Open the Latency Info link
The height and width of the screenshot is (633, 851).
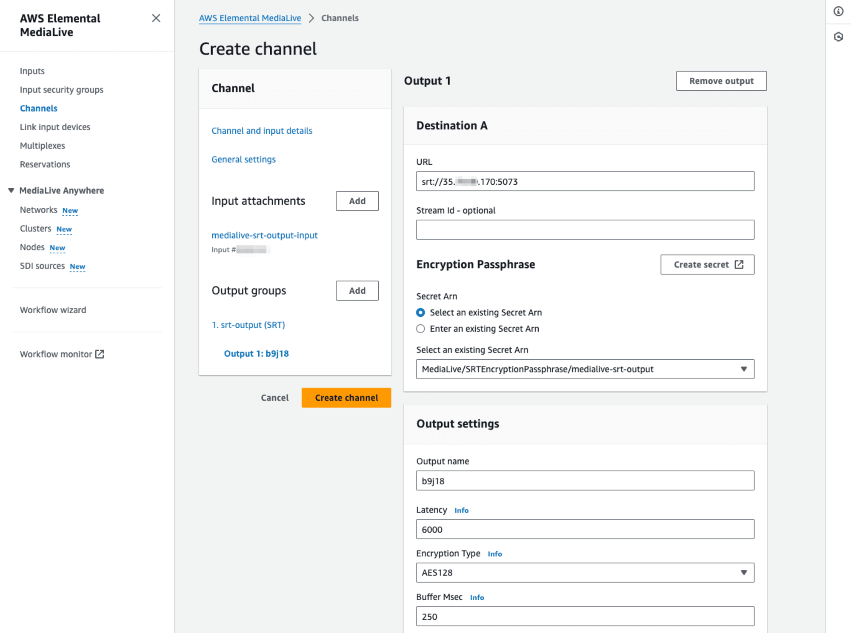[x=462, y=510]
